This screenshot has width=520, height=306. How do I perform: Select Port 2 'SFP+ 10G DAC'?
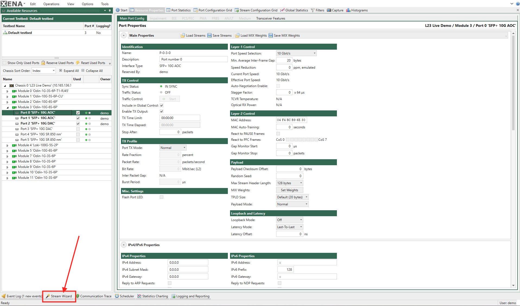click(x=38, y=123)
